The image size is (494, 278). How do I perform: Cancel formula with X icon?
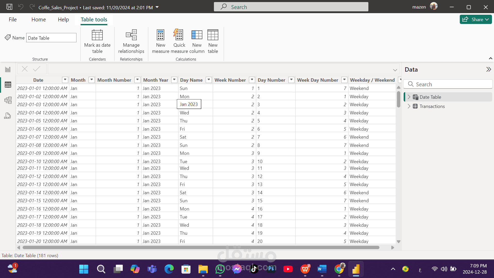point(25,69)
